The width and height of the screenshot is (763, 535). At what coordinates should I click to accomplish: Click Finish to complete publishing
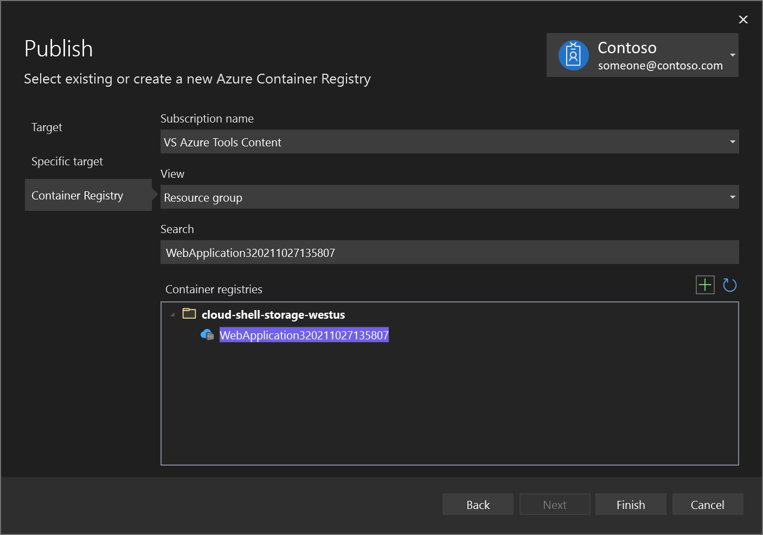[x=630, y=504]
